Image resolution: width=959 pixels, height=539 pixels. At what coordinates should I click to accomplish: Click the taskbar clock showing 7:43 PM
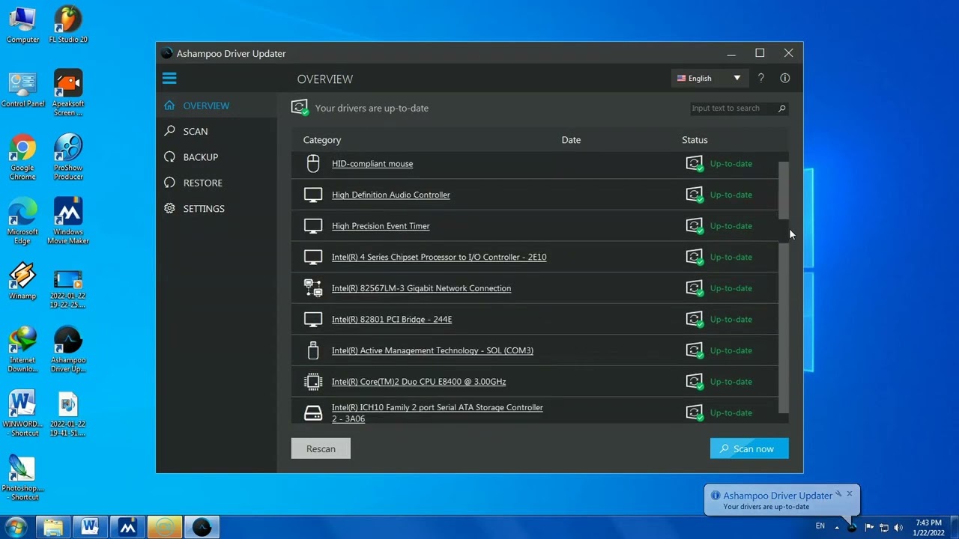click(x=928, y=528)
